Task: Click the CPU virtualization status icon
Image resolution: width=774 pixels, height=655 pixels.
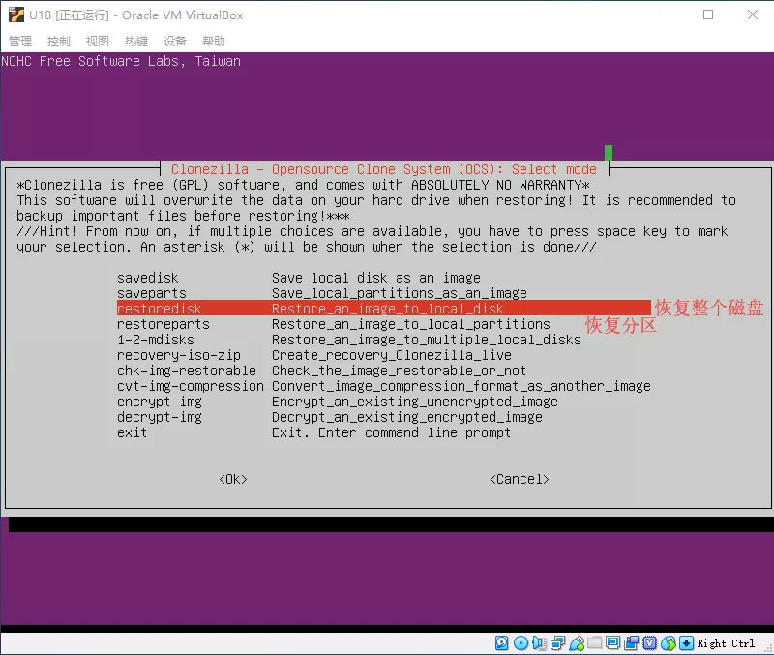Action: coord(650,642)
